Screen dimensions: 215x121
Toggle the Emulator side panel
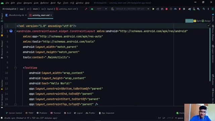tap(213, 80)
